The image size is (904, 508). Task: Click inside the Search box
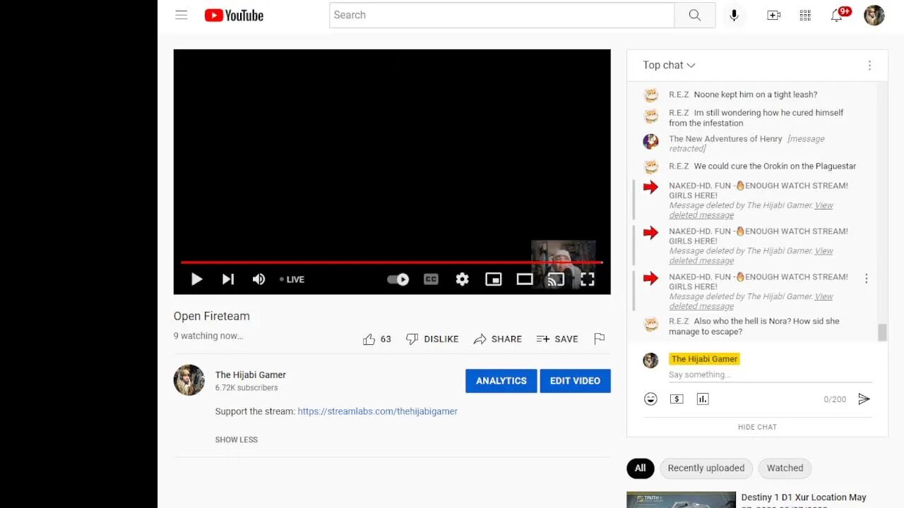[x=501, y=15]
